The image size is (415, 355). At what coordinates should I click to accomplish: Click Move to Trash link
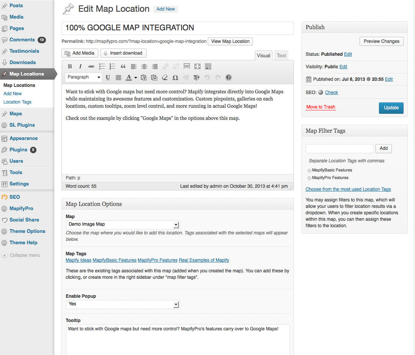[x=321, y=107]
